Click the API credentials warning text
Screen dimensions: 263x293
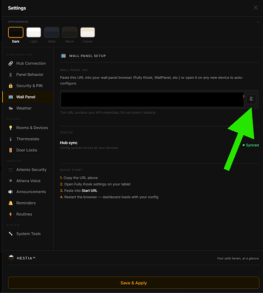(108, 113)
